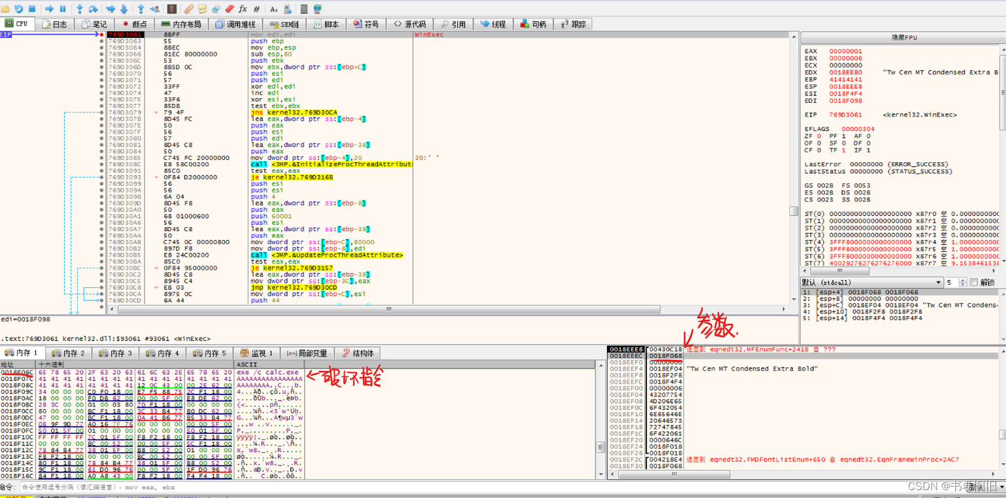Select dump row address 0018F08C

[x=17, y=385]
